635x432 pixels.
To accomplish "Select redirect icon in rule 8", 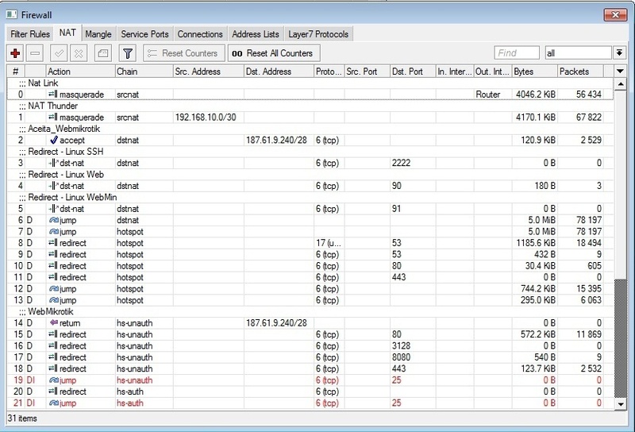I will click(53, 243).
